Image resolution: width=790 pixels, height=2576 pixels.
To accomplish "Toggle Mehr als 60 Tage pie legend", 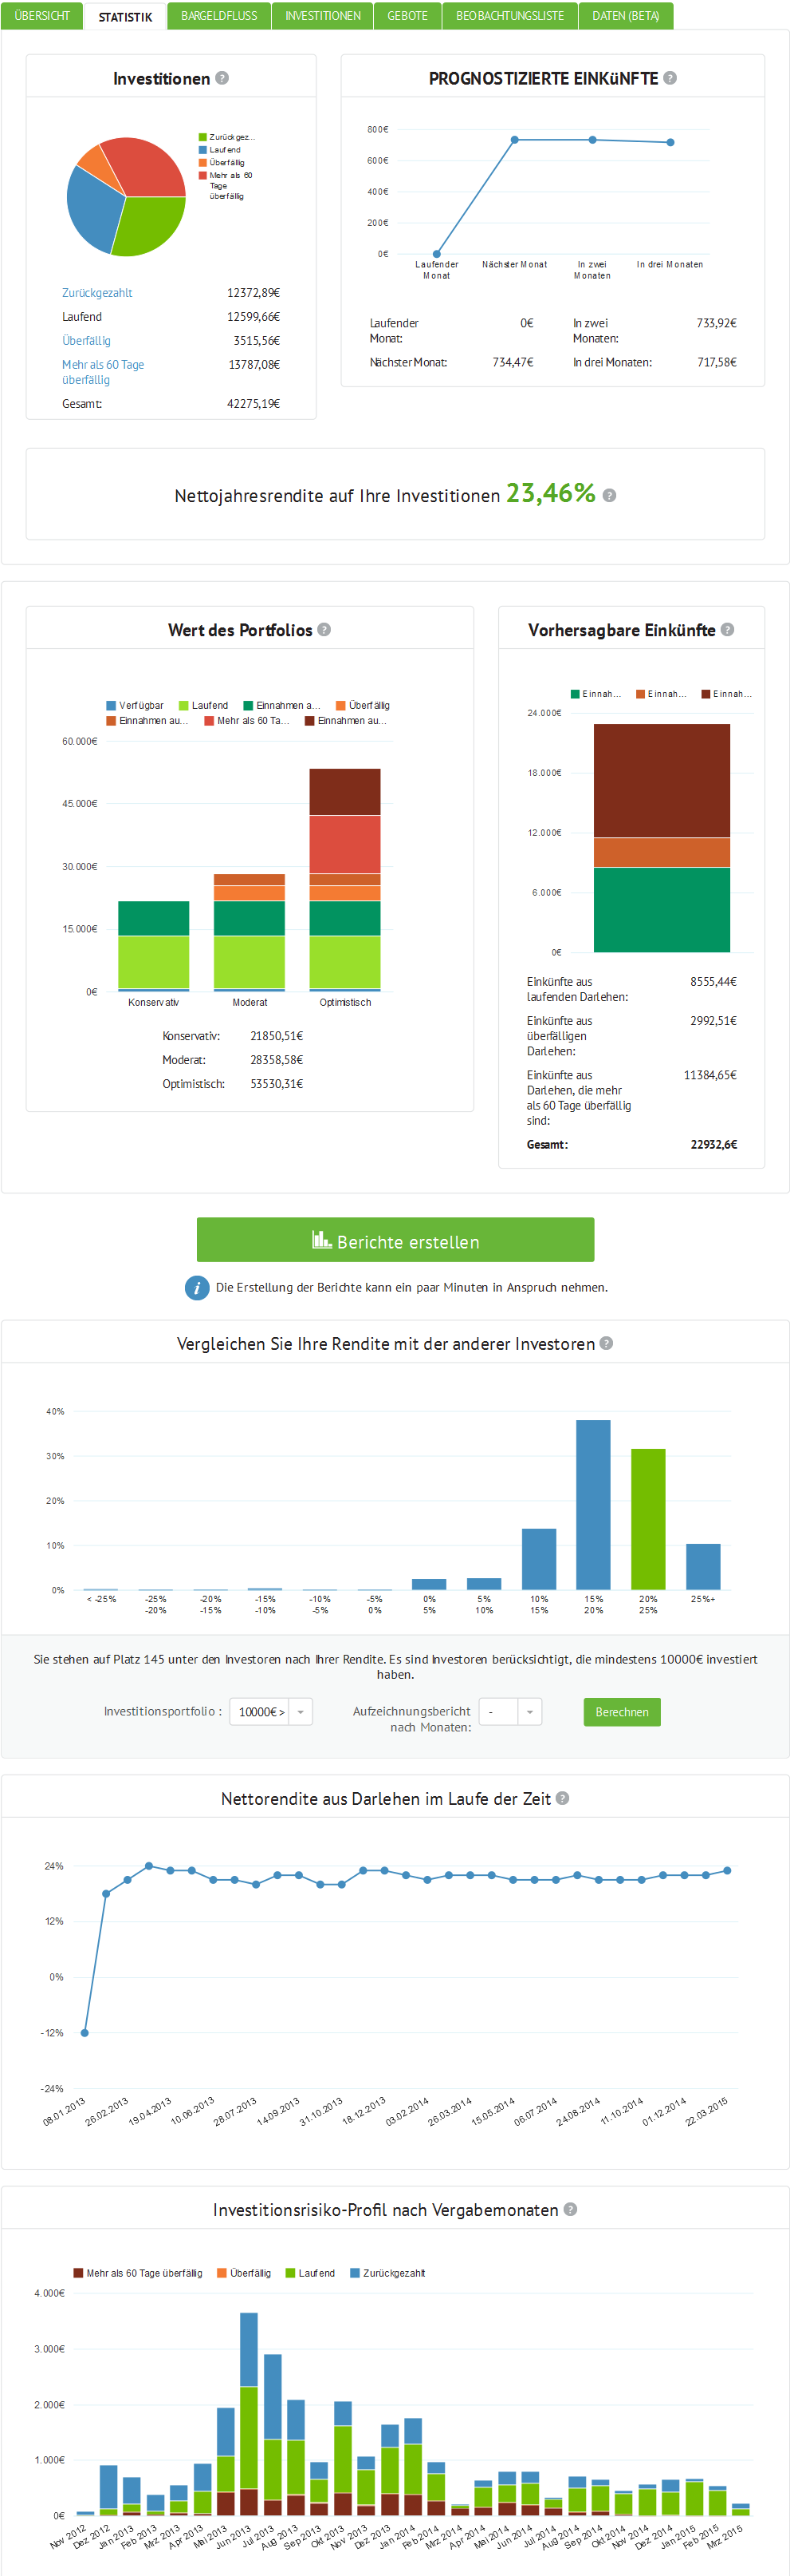I will (226, 185).
